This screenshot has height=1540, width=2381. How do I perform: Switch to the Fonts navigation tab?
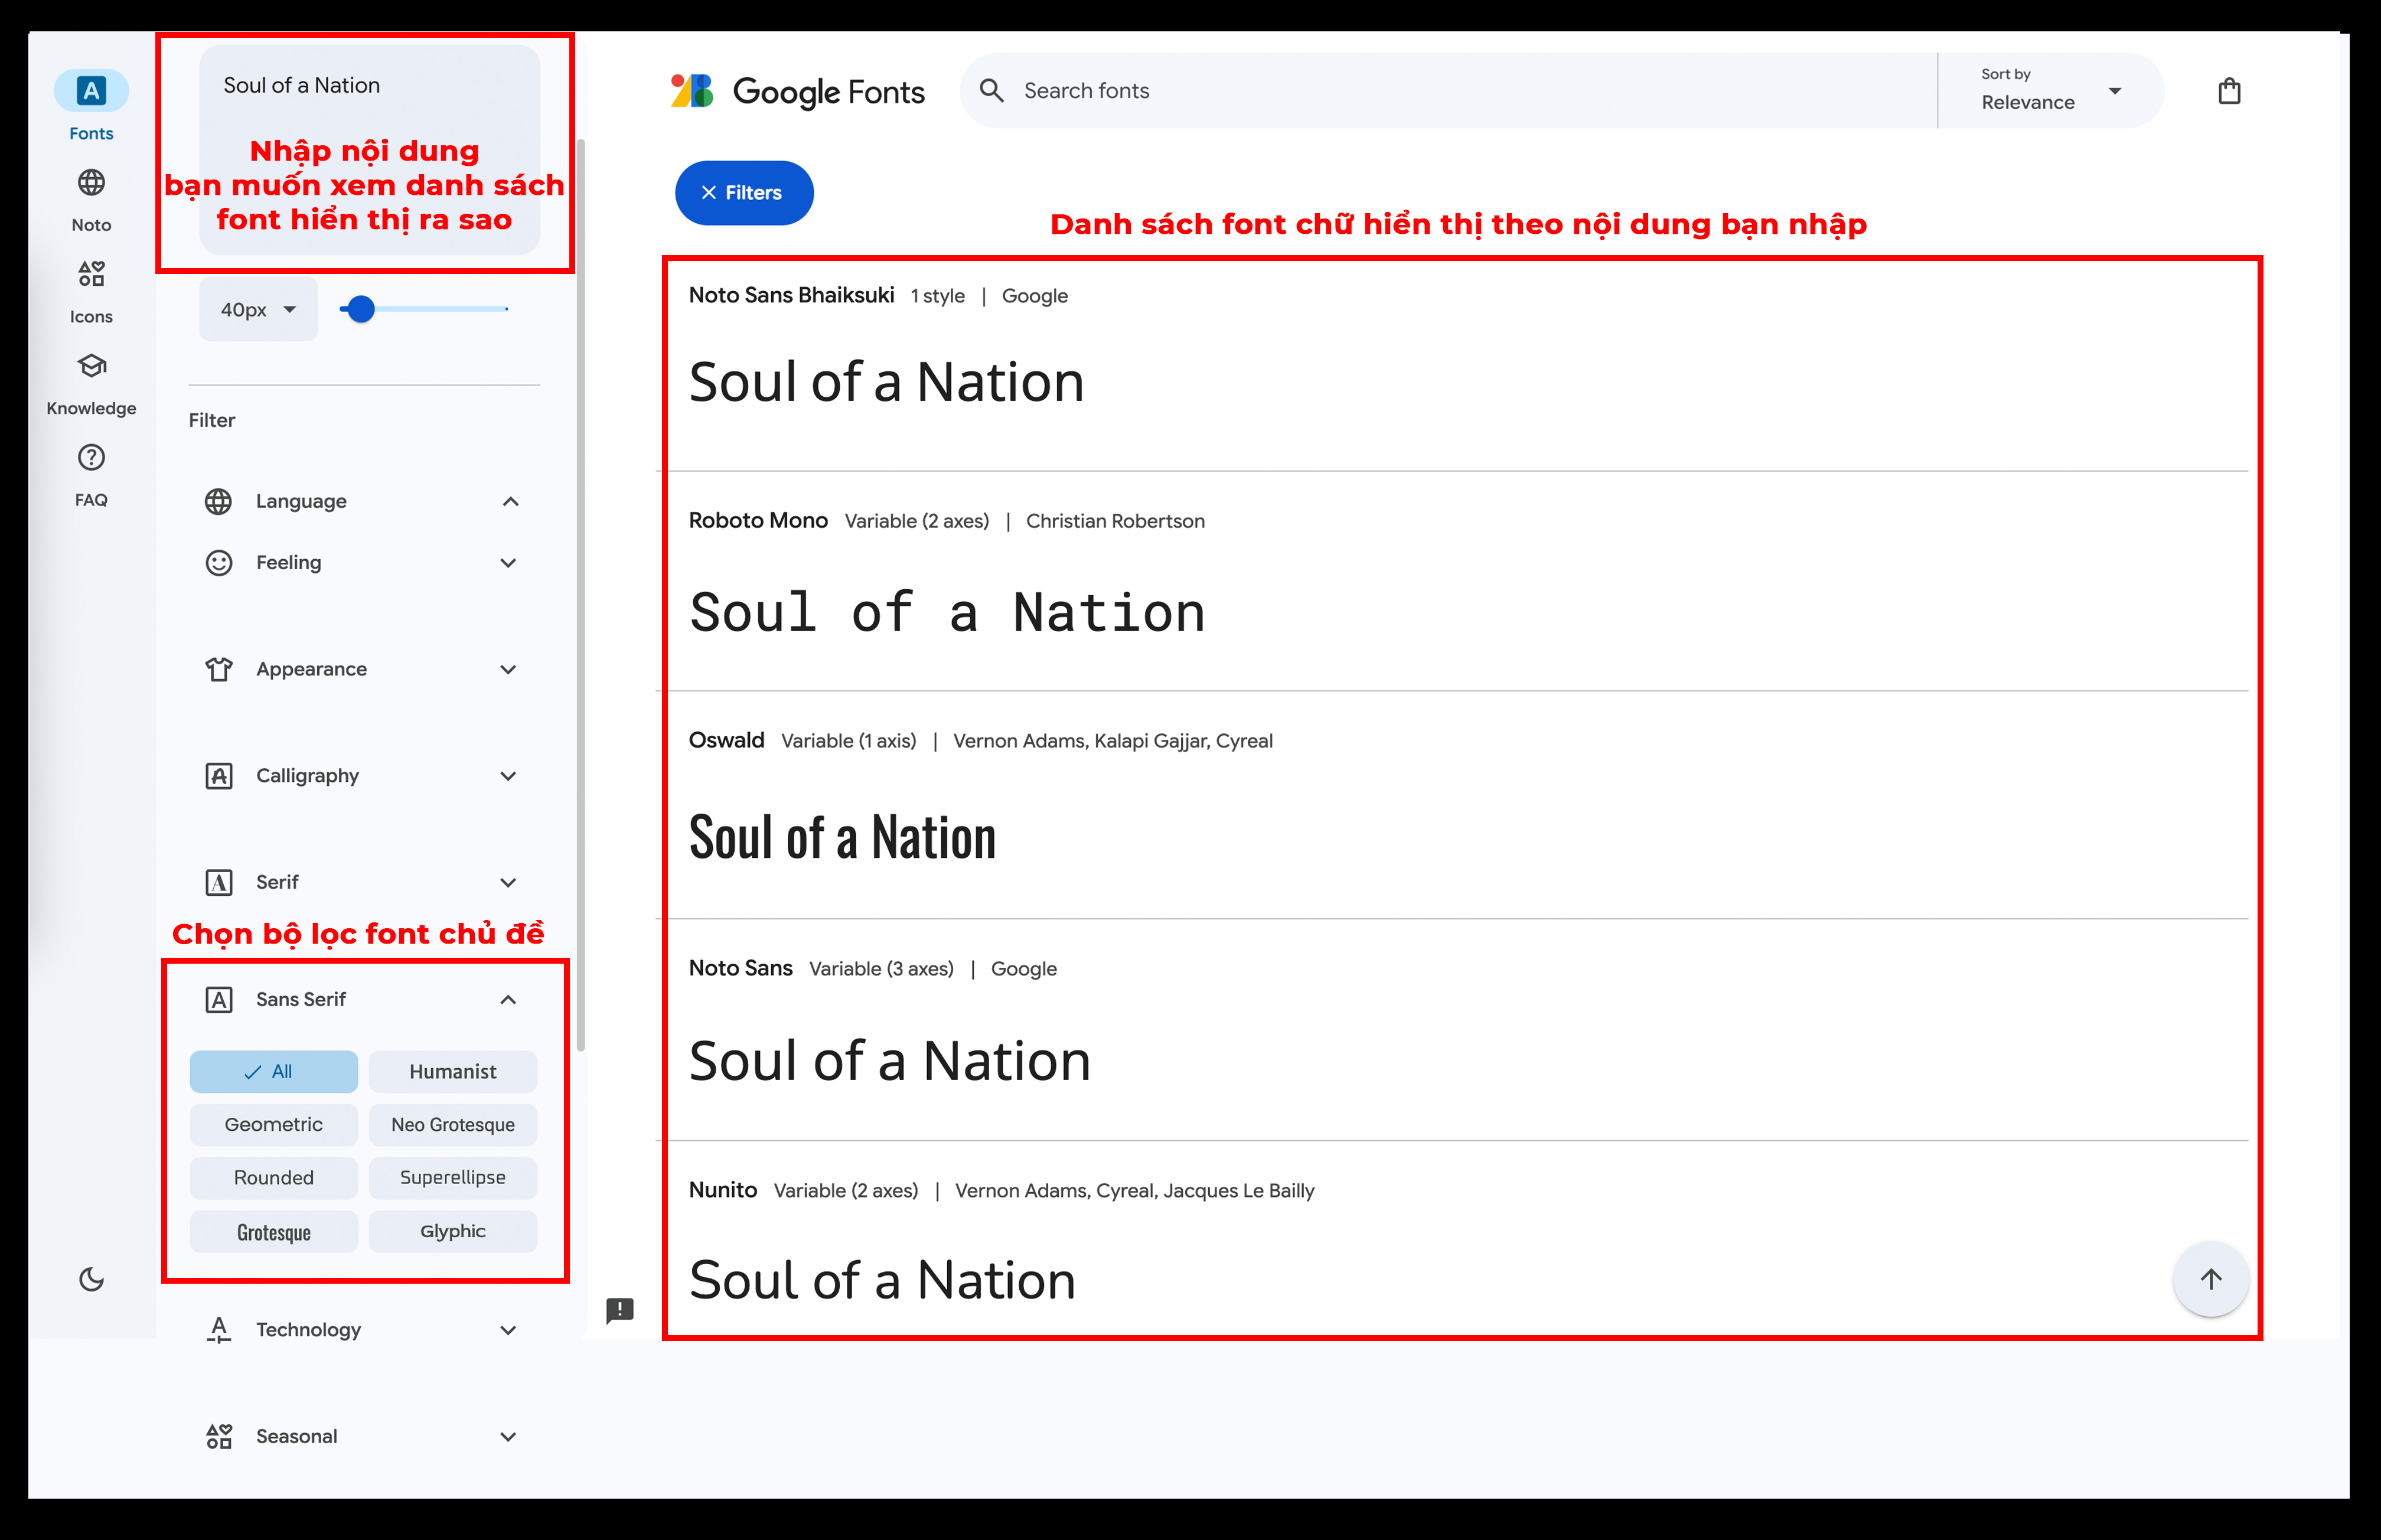tap(91, 92)
